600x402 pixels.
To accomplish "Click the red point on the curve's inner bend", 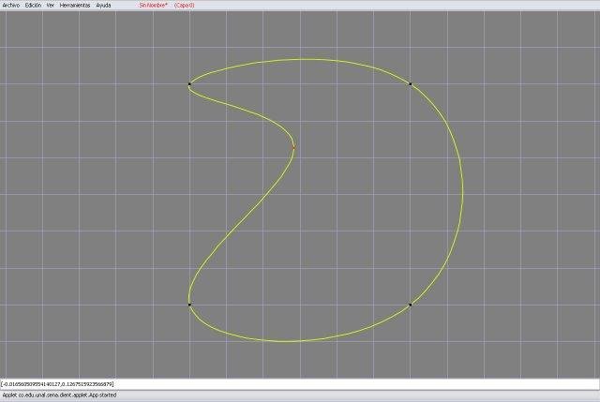I will pos(293,147).
